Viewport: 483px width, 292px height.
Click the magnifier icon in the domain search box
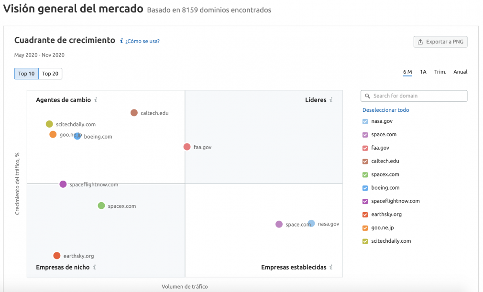[367, 96]
